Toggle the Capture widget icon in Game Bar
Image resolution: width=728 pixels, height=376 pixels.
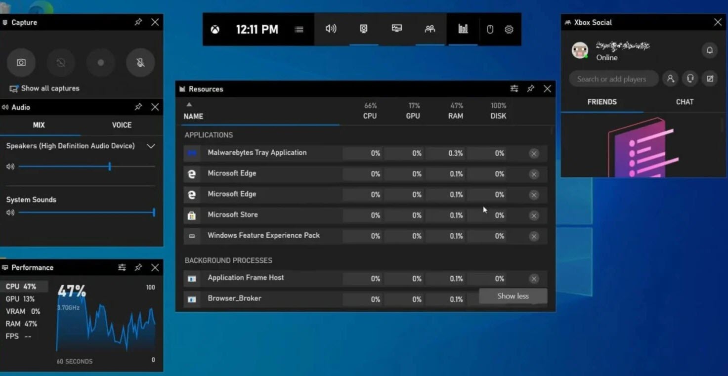364,29
